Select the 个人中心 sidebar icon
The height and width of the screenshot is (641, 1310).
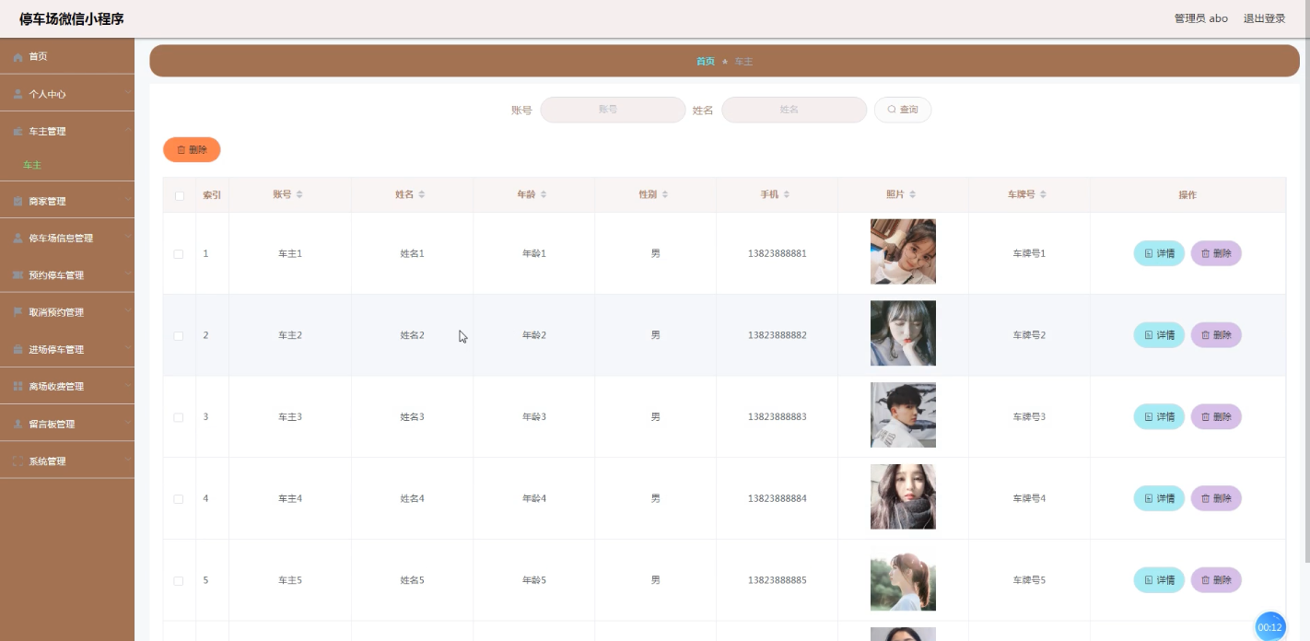(17, 93)
